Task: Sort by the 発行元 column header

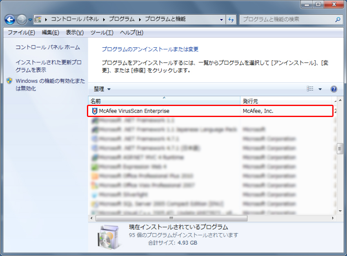Action: coord(286,101)
